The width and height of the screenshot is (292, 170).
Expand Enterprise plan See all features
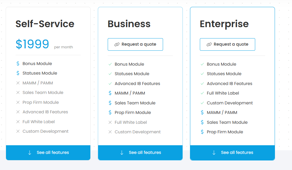point(232,153)
